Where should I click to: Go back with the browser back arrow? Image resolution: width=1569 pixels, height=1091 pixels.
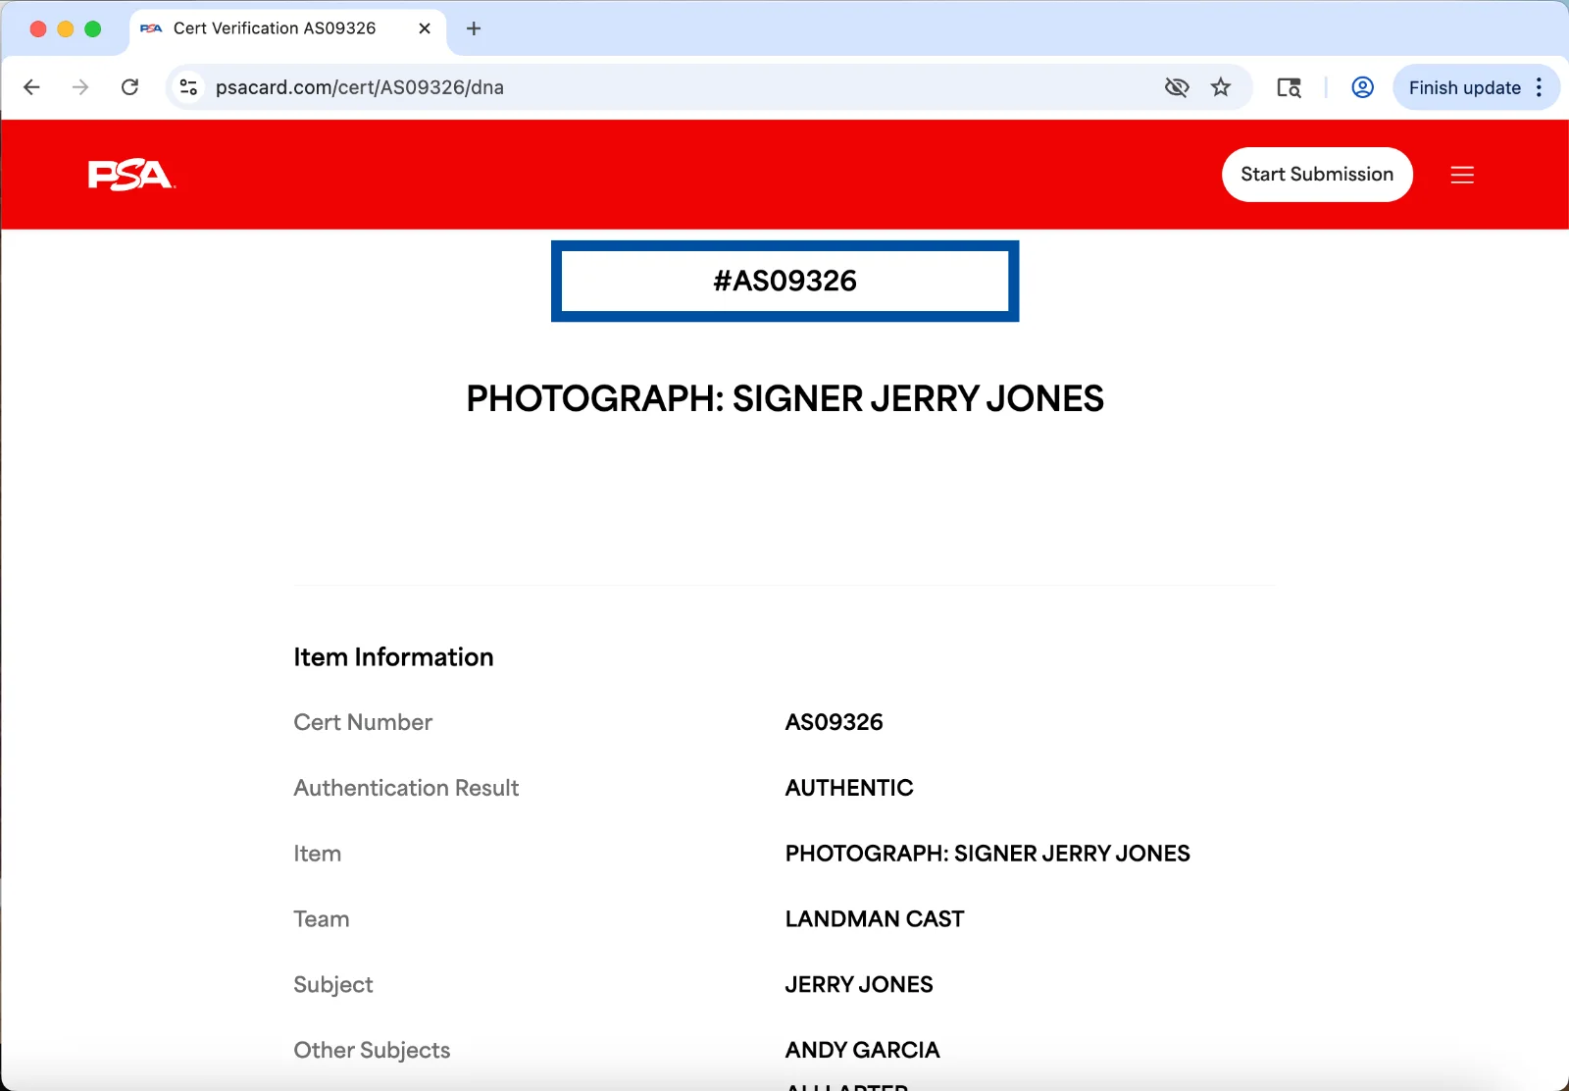pyautogui.click(x=31, y=87)
